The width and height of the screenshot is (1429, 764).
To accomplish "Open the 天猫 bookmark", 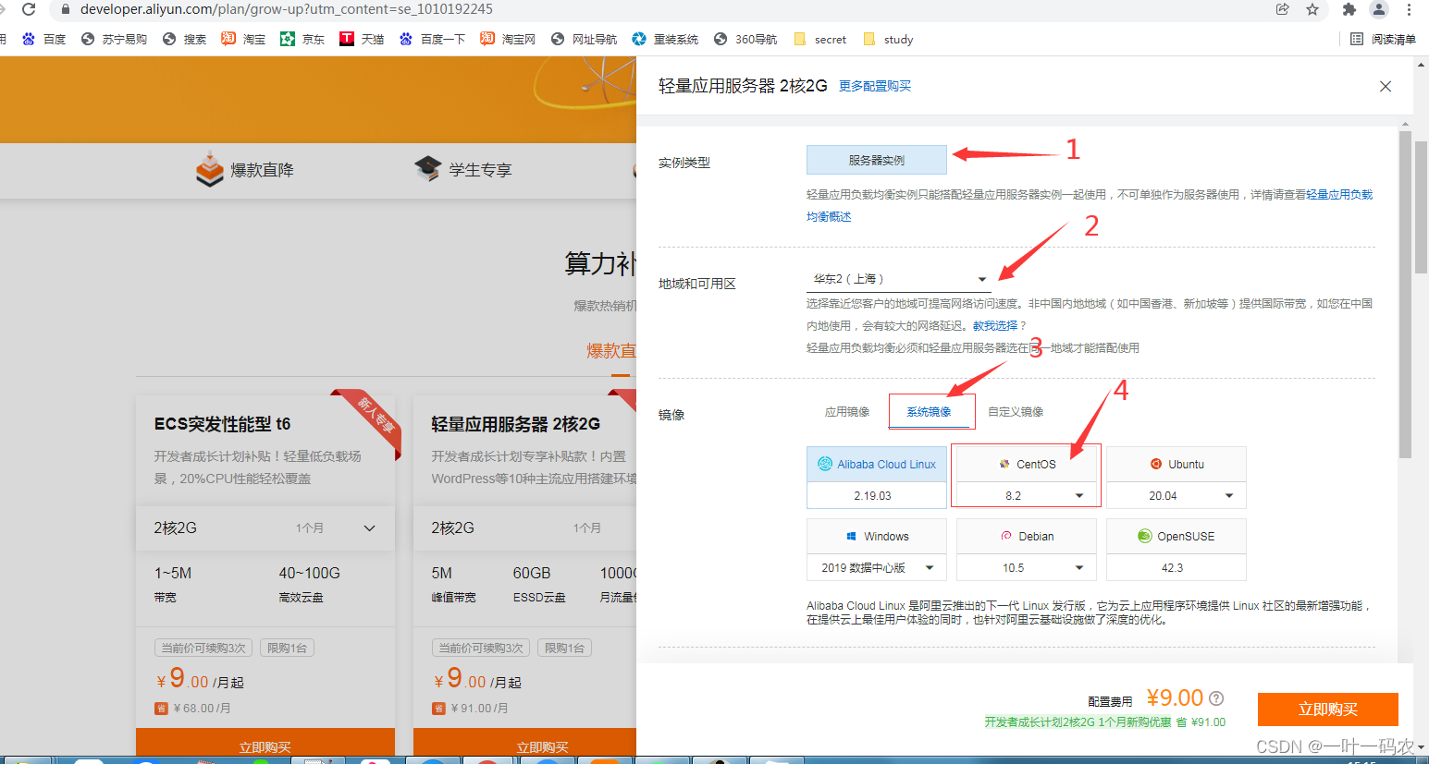I will click(x=363, y=39).
